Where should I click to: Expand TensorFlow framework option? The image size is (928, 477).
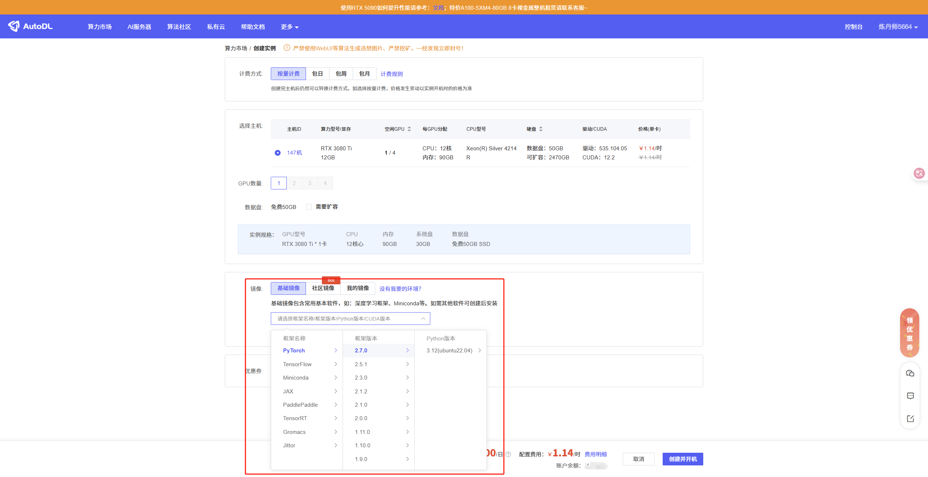pyautogui.click(x=310, y=364)
